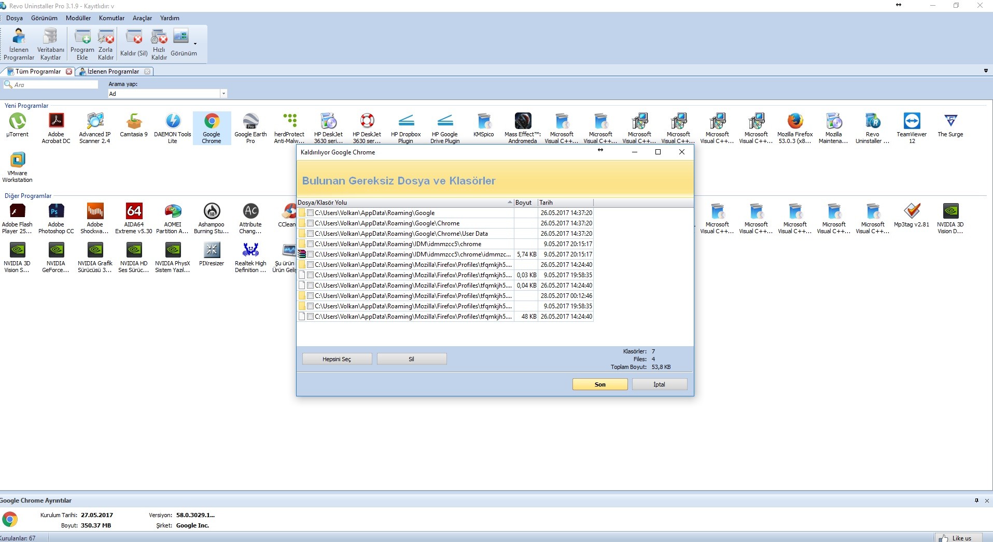Select herdProtect Anti-Malware icon

click(289, 128)
